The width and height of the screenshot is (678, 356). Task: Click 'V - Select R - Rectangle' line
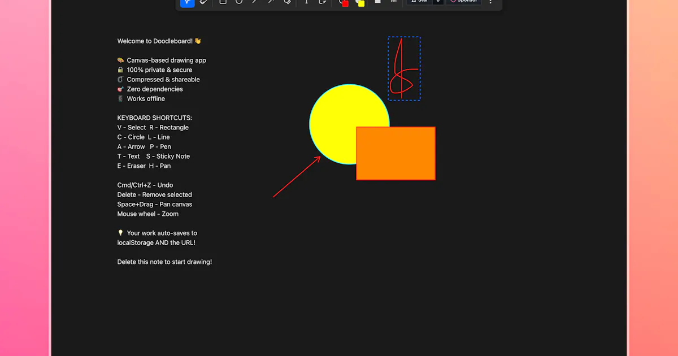153,128
